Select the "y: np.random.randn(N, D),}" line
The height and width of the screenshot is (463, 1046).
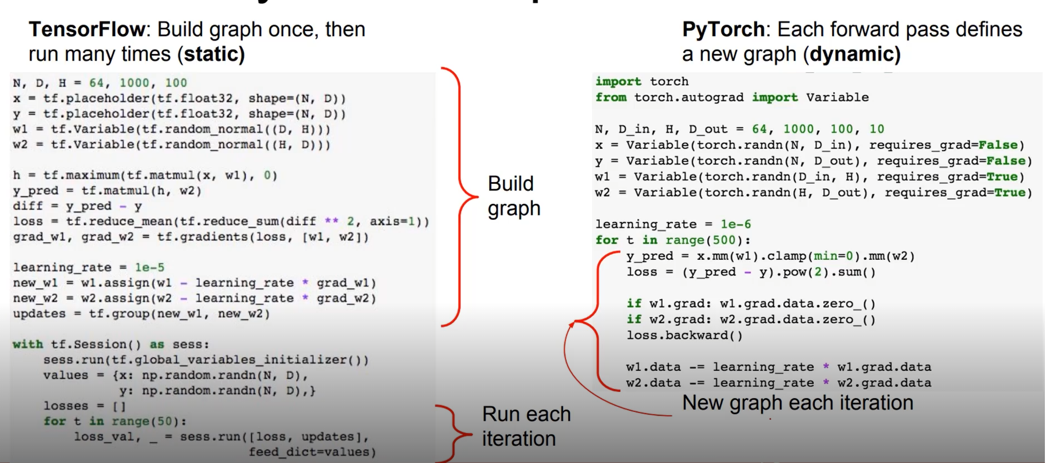(x=217, y=391)
